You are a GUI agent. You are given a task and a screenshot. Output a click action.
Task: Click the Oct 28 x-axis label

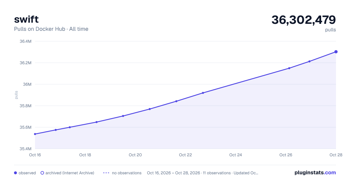[335, 155]
